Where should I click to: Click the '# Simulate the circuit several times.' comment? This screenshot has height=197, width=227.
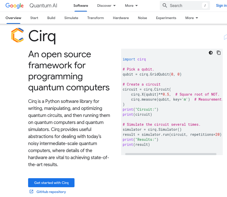(162, 124)
